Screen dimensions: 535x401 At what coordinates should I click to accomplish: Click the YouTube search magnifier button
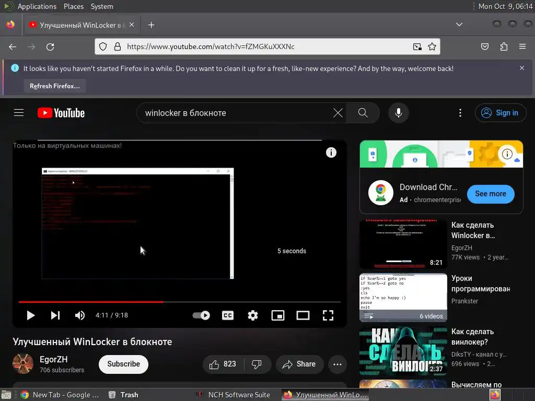363,113
